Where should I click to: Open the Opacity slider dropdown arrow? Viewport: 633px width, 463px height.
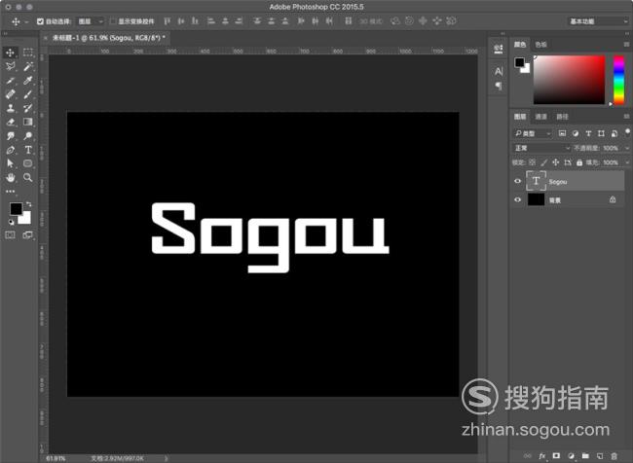[x=627, y=148]
